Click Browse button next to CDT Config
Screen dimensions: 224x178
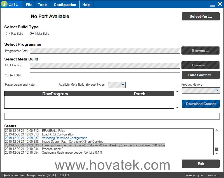pos(200,65)
